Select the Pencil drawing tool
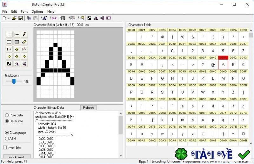Viewport: 254px width, 164px height. 24,34
